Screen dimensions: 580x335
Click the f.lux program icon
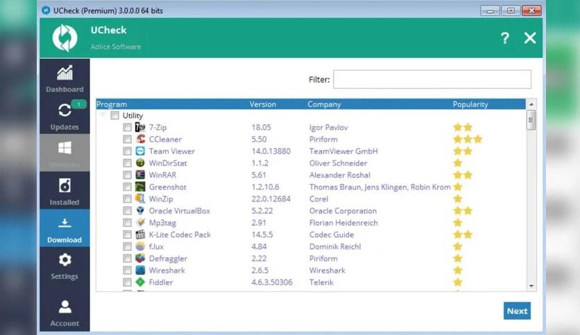140,246
